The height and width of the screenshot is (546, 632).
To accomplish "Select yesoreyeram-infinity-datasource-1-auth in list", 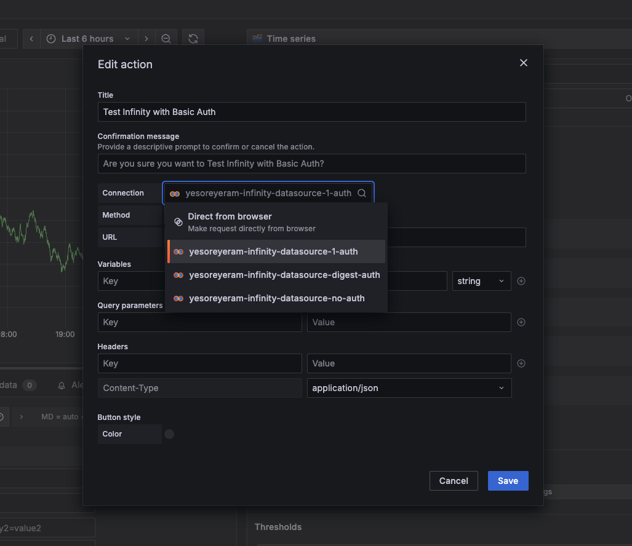I will (276, 251).
